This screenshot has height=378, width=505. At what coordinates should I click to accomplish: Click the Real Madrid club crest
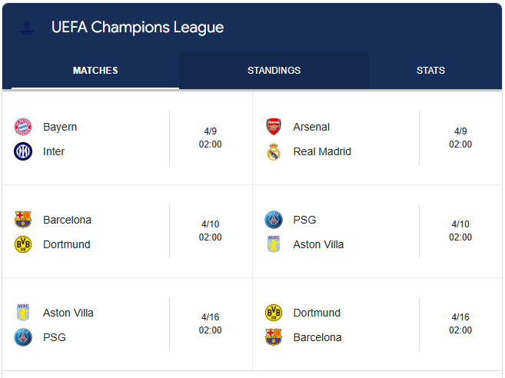[x=274, y=151]
